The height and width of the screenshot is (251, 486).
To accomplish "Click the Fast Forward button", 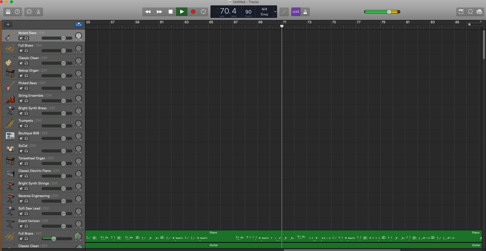I will pyautogui.click(x=159, y=12).
